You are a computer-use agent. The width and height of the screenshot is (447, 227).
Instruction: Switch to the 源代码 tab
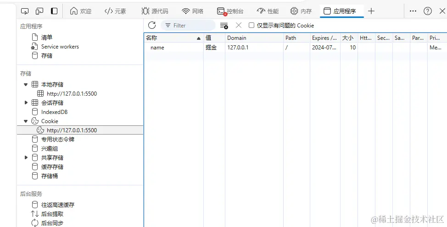tap(155, 11)
